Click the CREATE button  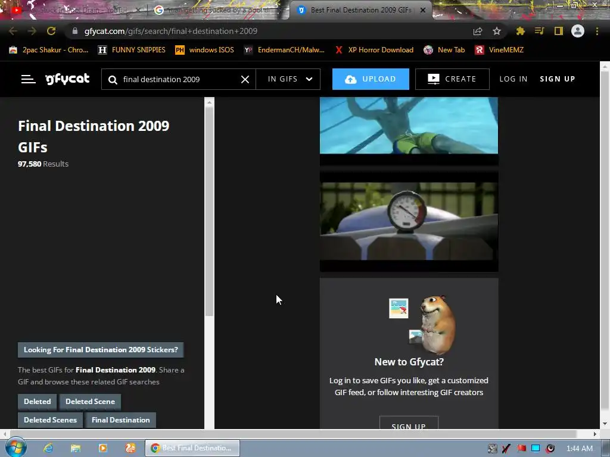click(x=452, y=79)
